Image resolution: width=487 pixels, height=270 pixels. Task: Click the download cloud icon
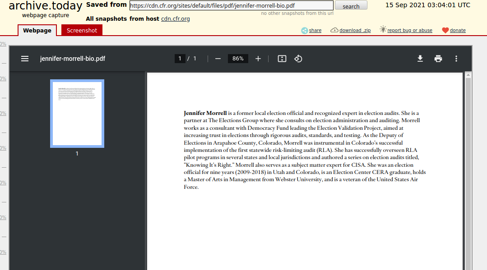pos(334,30)
